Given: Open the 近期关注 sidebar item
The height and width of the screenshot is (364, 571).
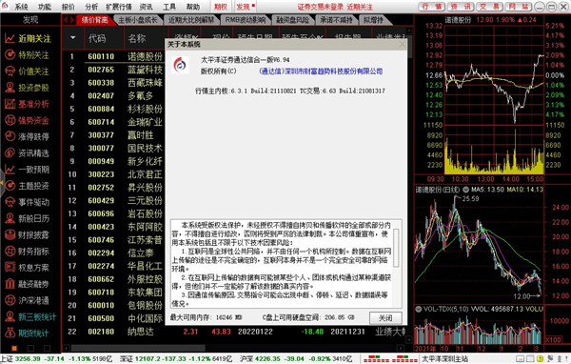Looking at the screenshot, I should point(28,39).
